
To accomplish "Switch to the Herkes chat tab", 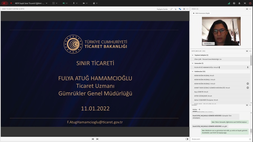I will point(195,109).
